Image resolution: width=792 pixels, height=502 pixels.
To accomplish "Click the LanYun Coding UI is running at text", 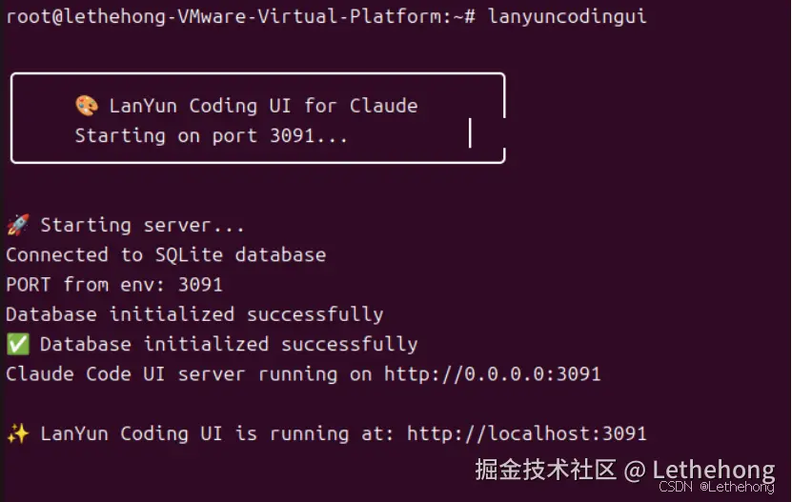I will pyautogui.click(x=217, y=433).
